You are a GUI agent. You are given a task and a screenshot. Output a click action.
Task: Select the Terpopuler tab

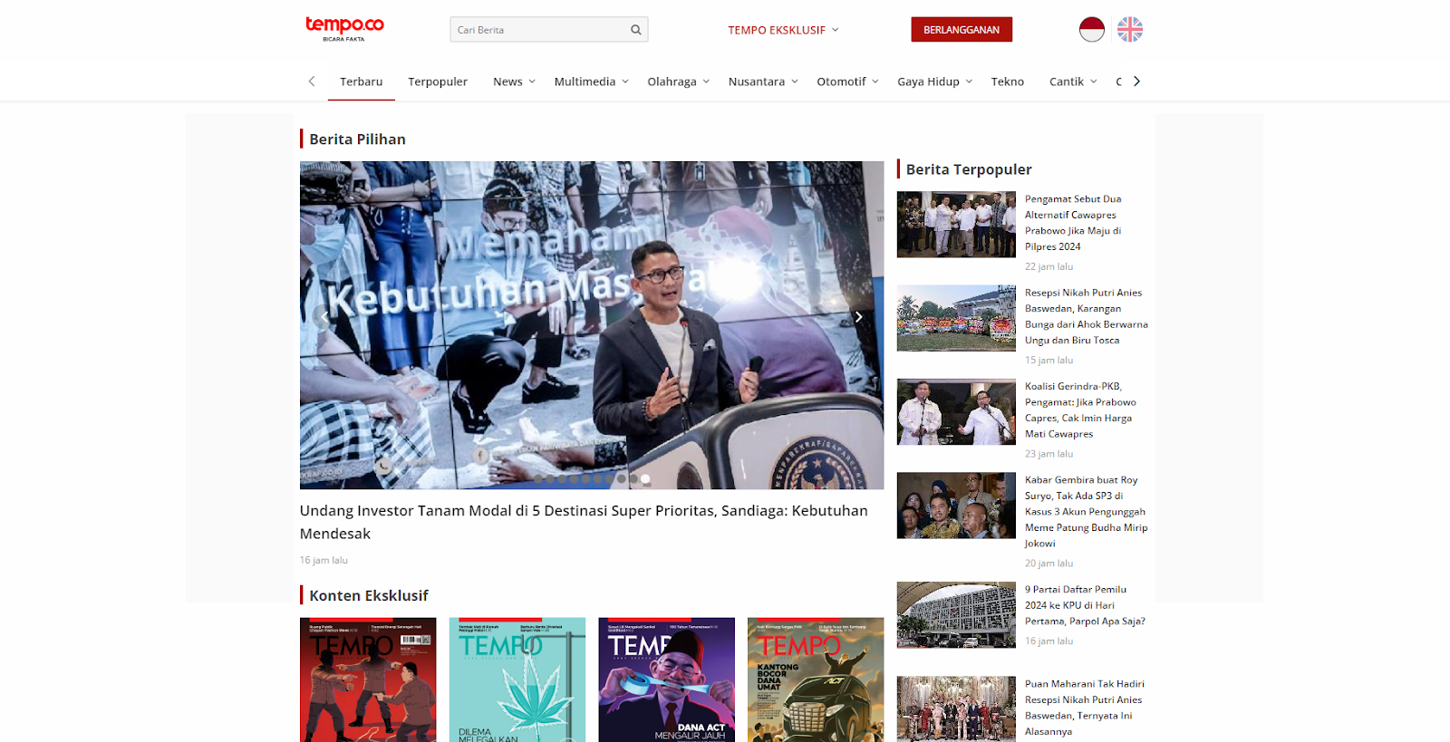point(438,82)
